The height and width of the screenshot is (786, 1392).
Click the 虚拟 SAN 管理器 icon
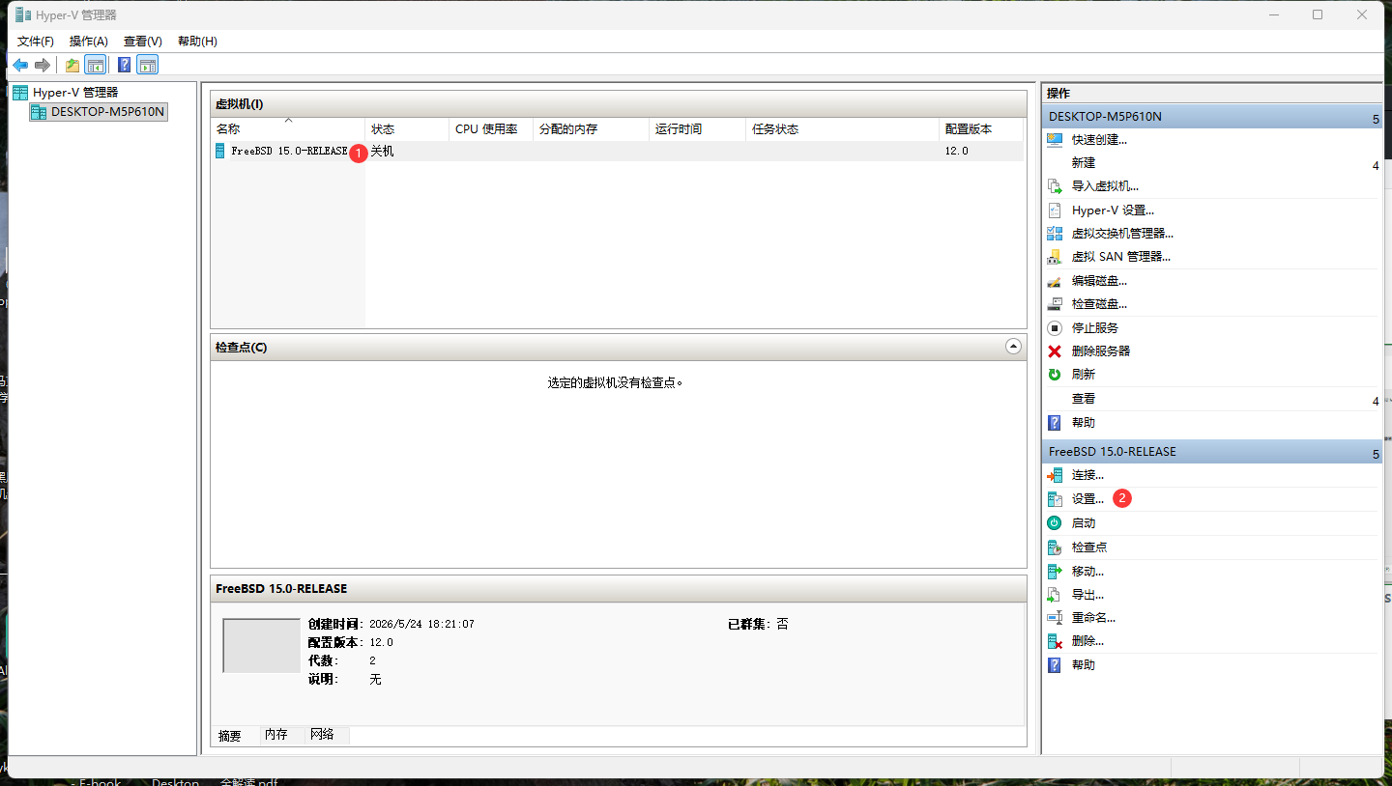1055,257
